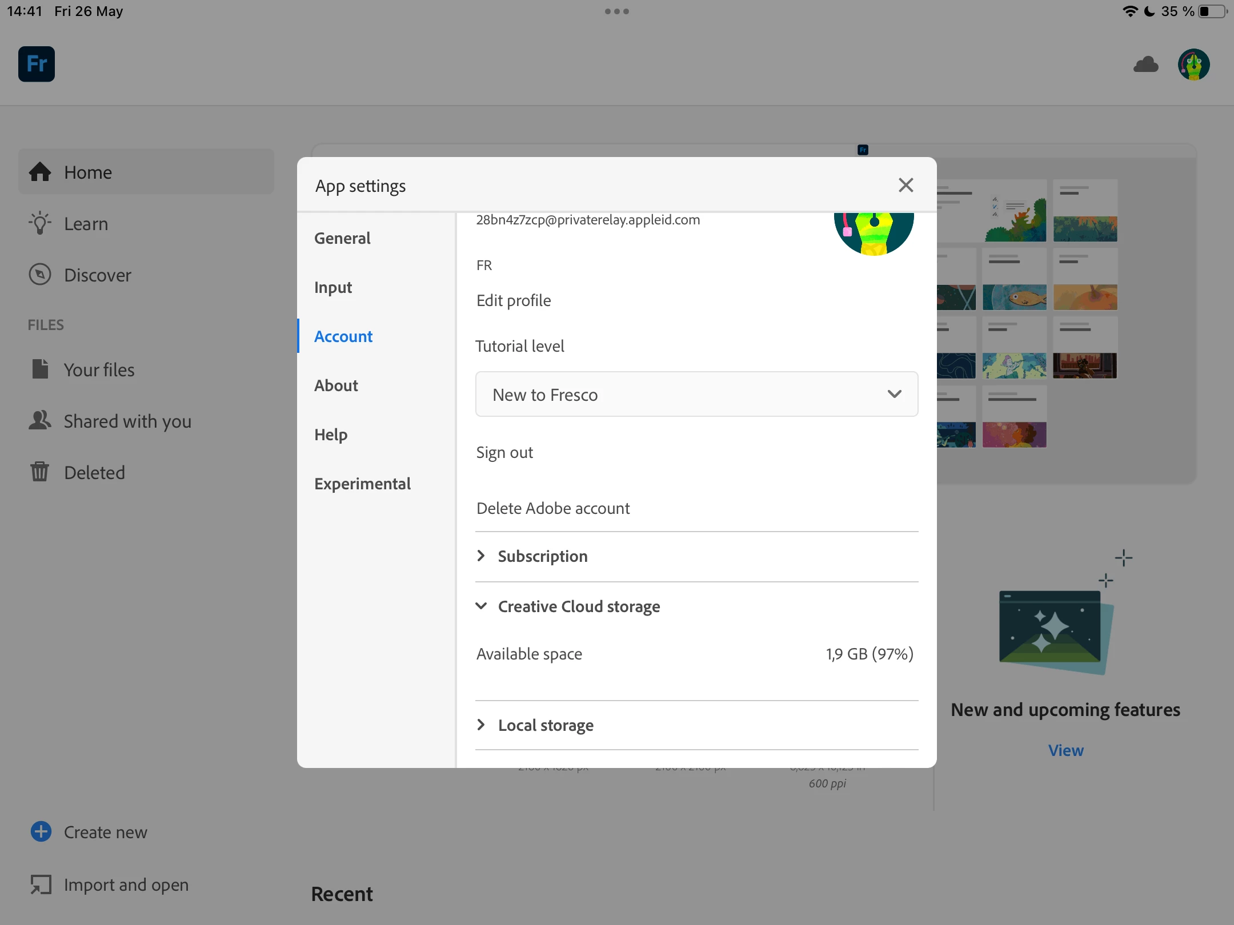
Task: Open the user profile avatar in header
Action: pyautogui.click(x=1193, y=65)
